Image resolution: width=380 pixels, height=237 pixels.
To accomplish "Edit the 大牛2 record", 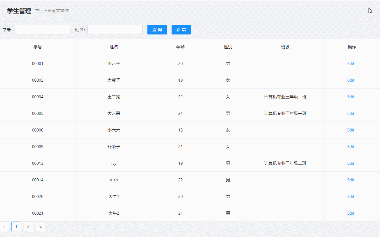I will [x=351, y=213].
